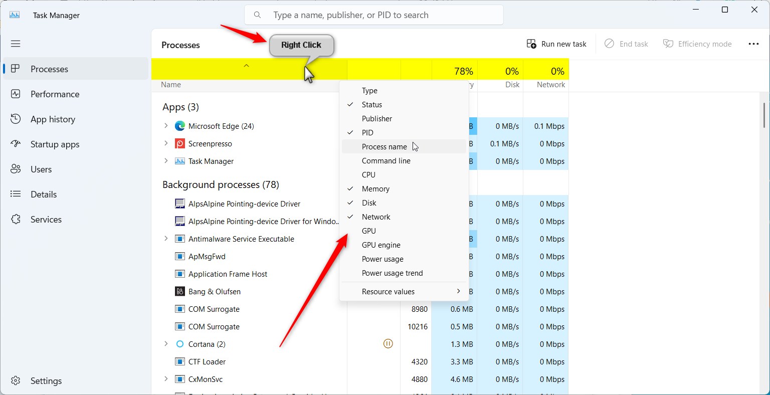Click the ApMsgFwd process icon
The height and width of the screenshot is (395, 770).
point(180,256)
